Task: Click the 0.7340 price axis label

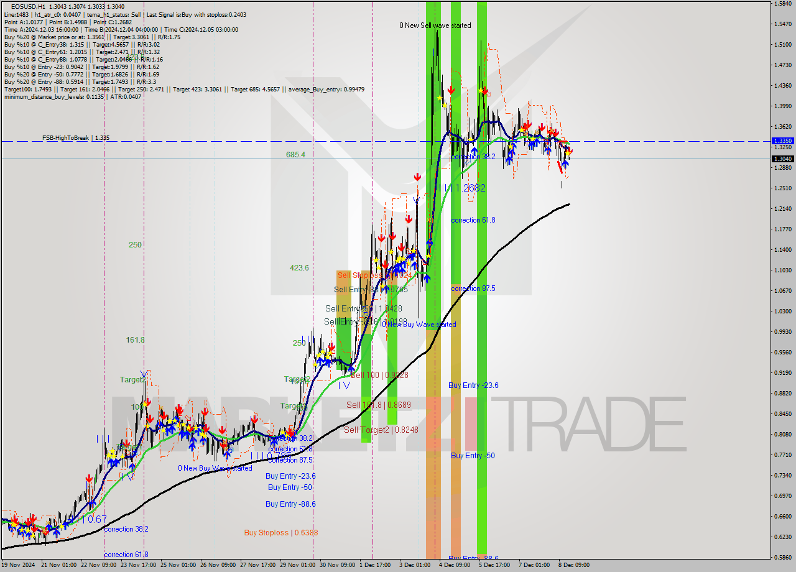Action: coord(782,475)
